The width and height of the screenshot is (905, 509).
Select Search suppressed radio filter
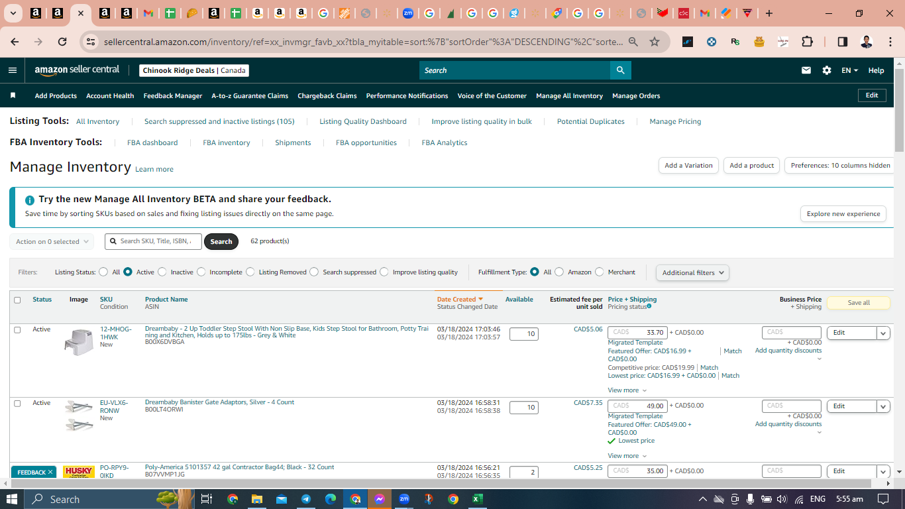click(x=314, y=272)
